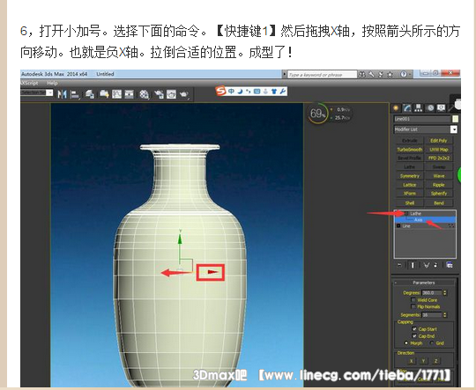Select the Line base object in stack
476x390 pixels.
425,226
